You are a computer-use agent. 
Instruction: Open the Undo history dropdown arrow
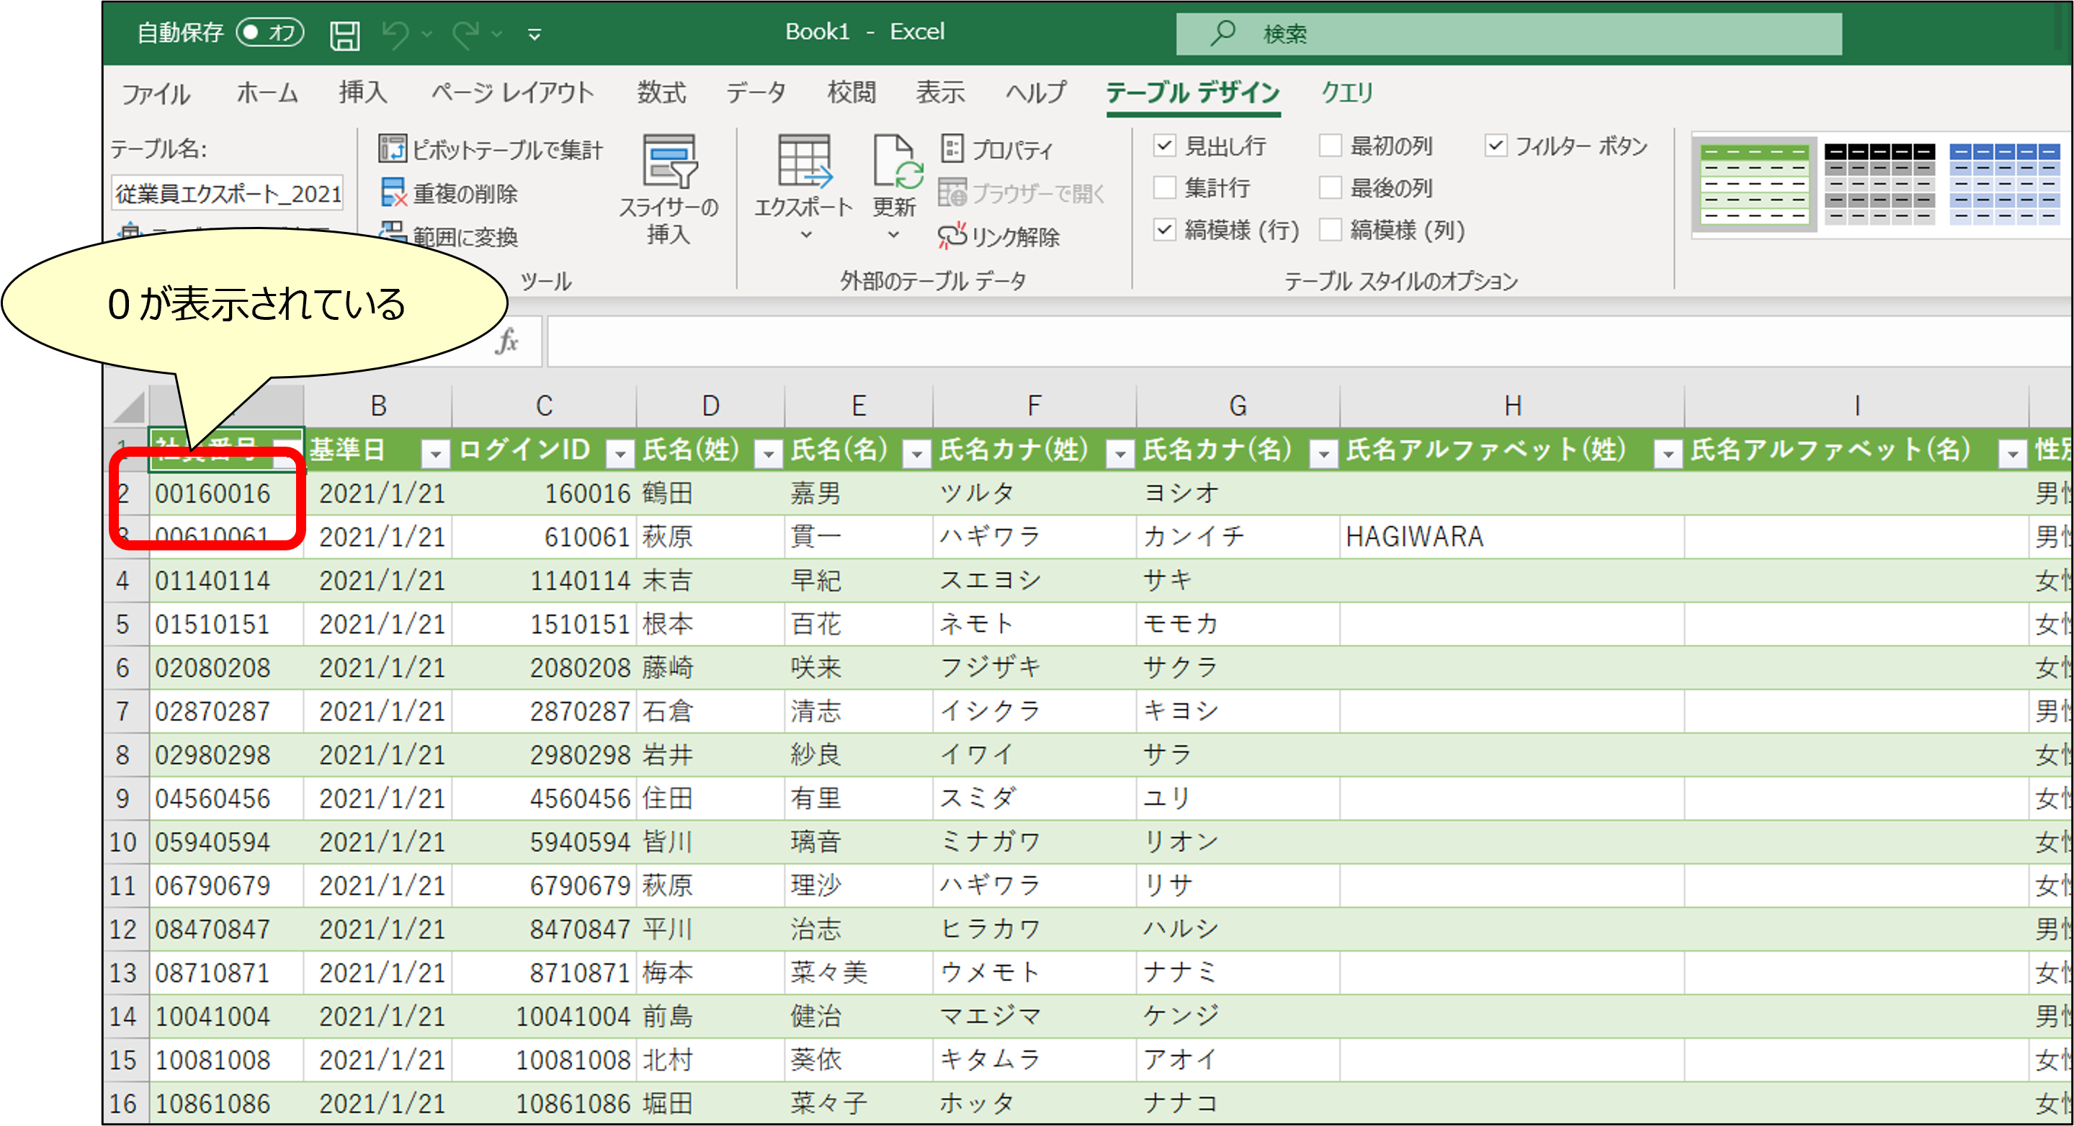tap(426, 35)
